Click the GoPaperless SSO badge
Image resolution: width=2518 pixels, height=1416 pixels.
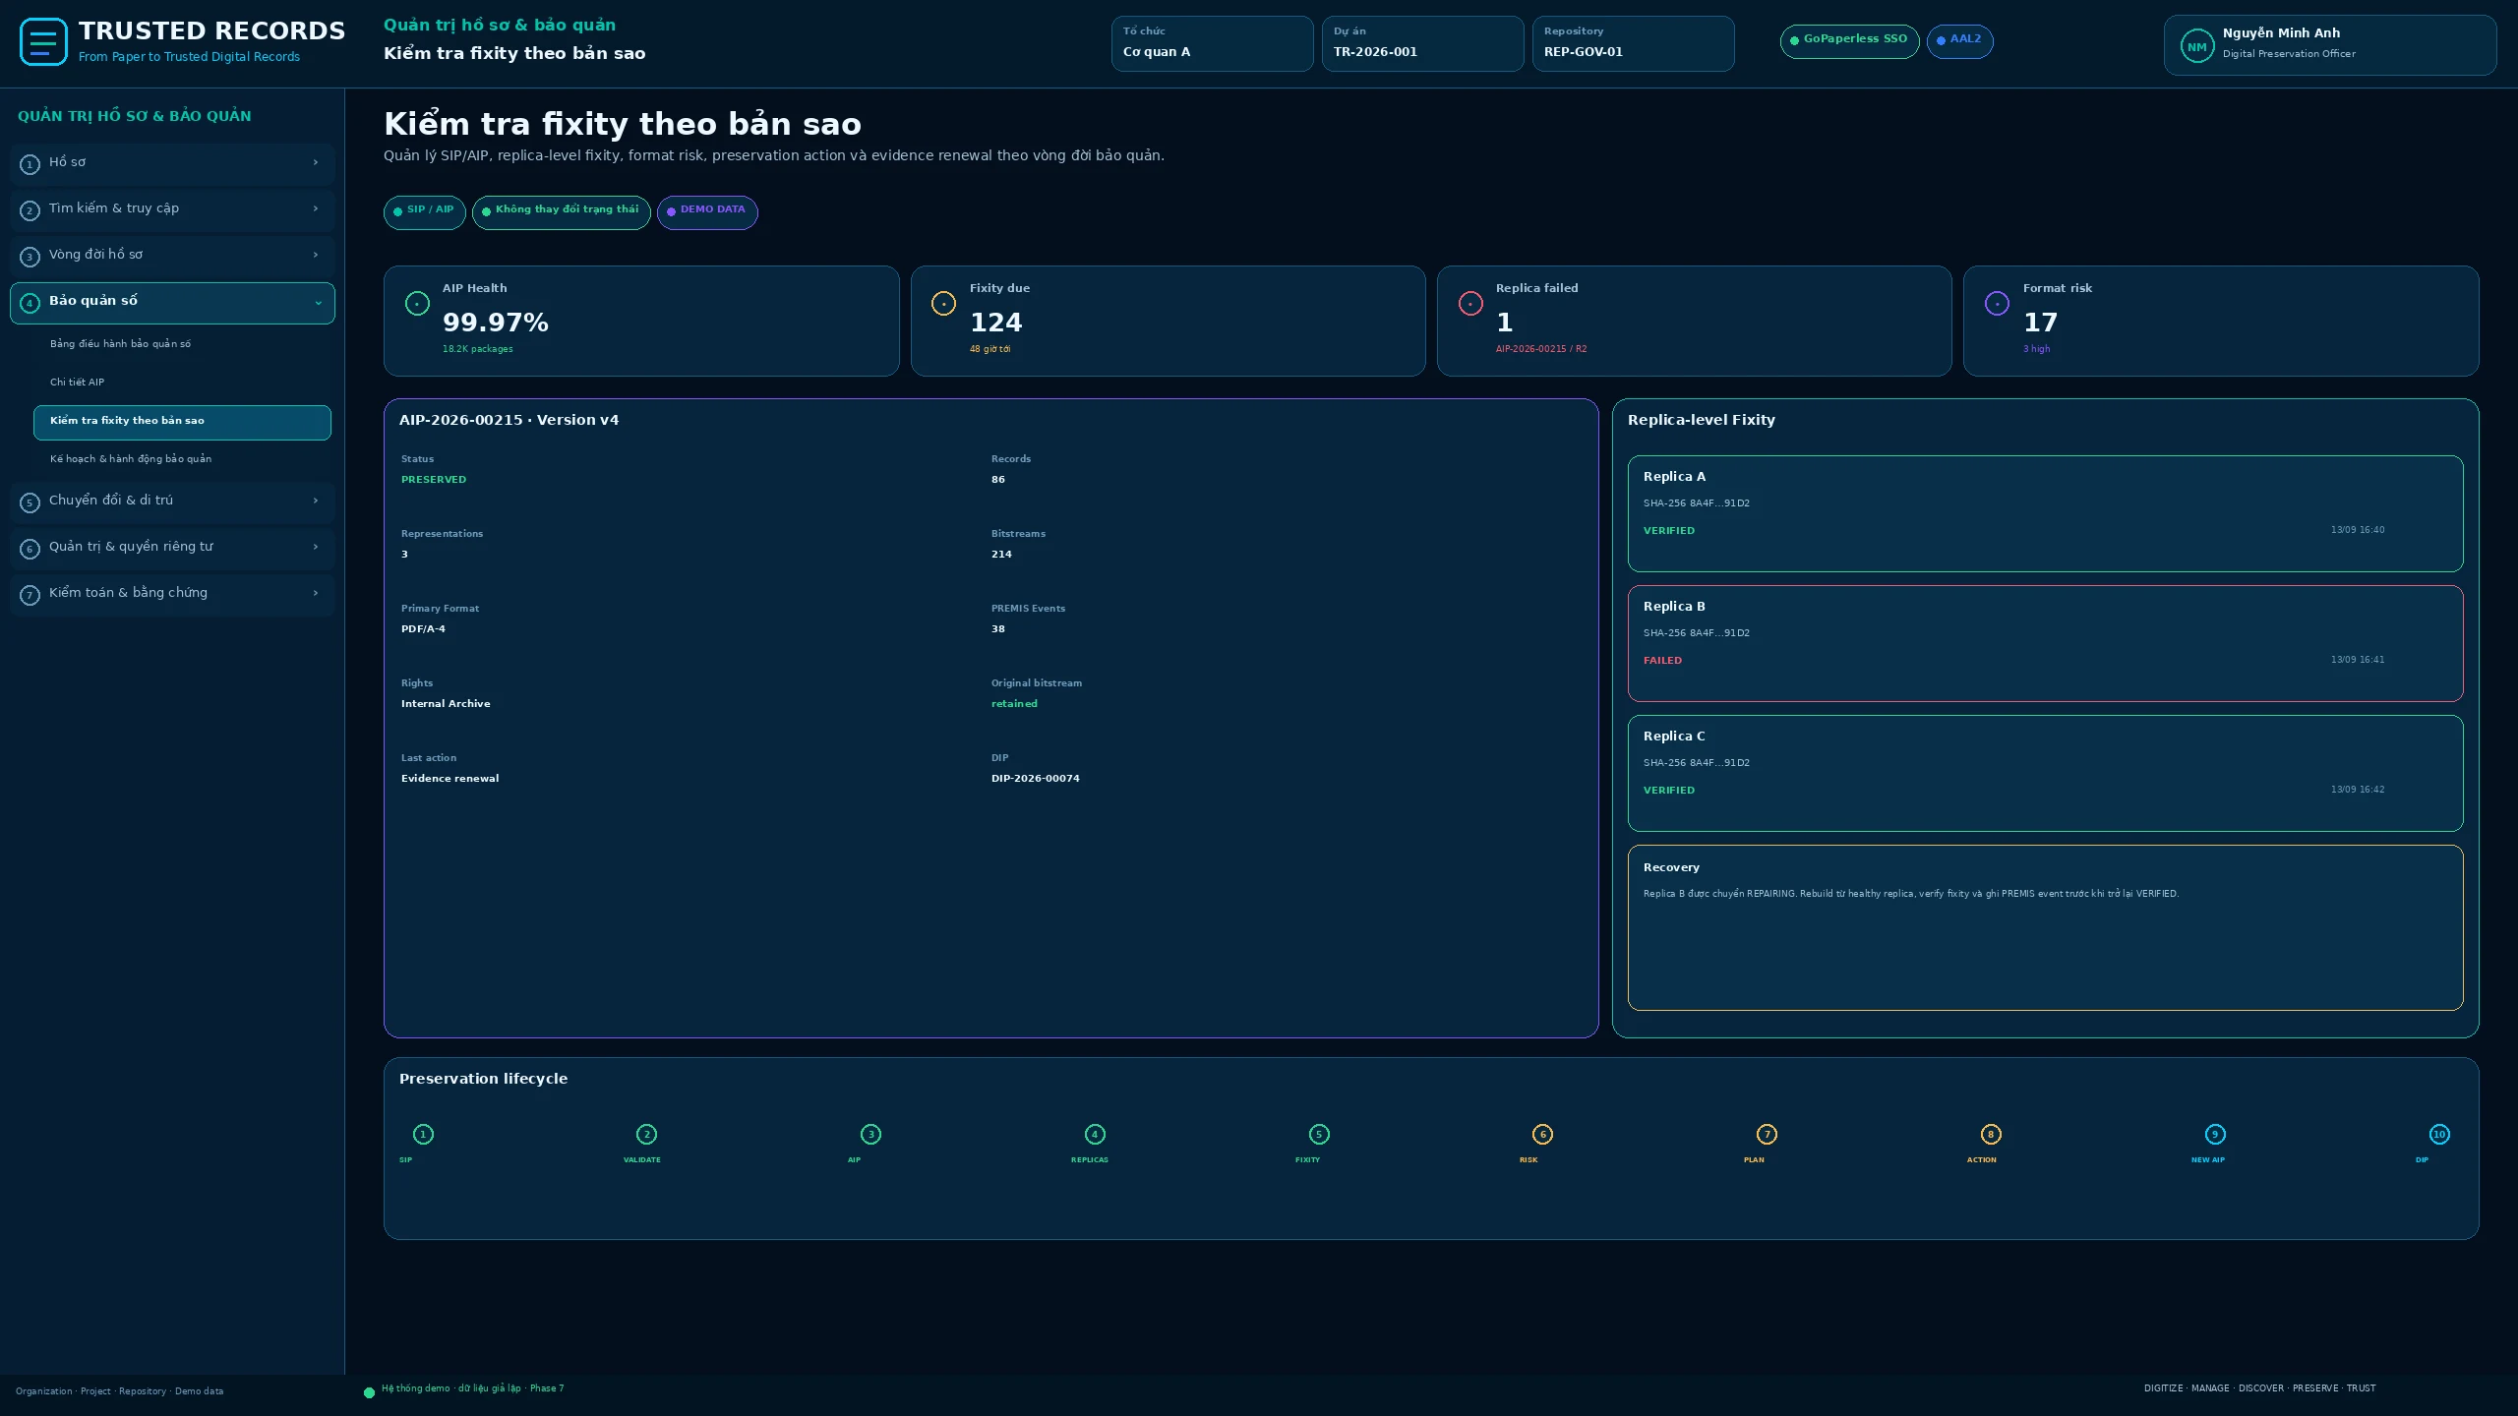tap(1849, 41)
